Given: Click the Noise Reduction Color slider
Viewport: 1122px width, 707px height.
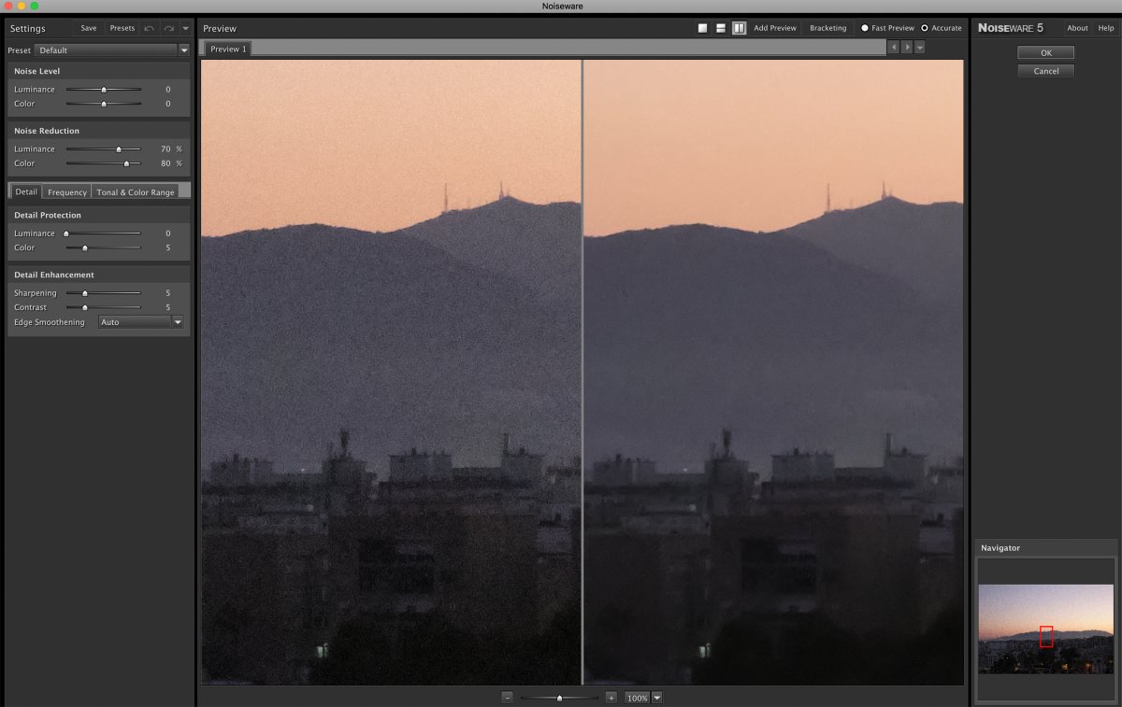Looking at the screenshot, I should tap(103, 163).
